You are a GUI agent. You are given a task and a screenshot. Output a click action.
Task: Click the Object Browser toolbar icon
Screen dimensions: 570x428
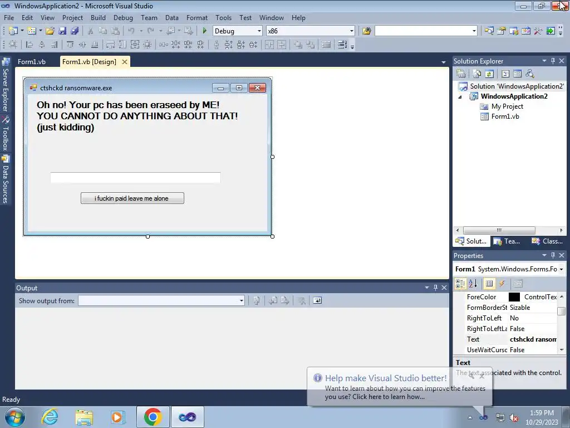(526, 31)
